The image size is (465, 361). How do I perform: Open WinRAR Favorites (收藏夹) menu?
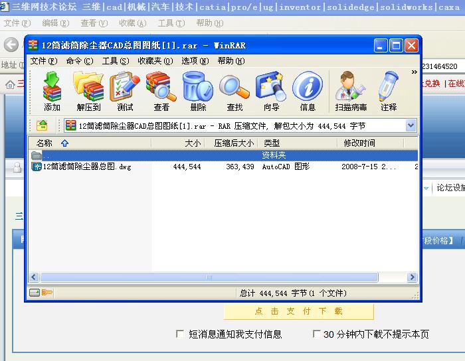tap(155, 61)
